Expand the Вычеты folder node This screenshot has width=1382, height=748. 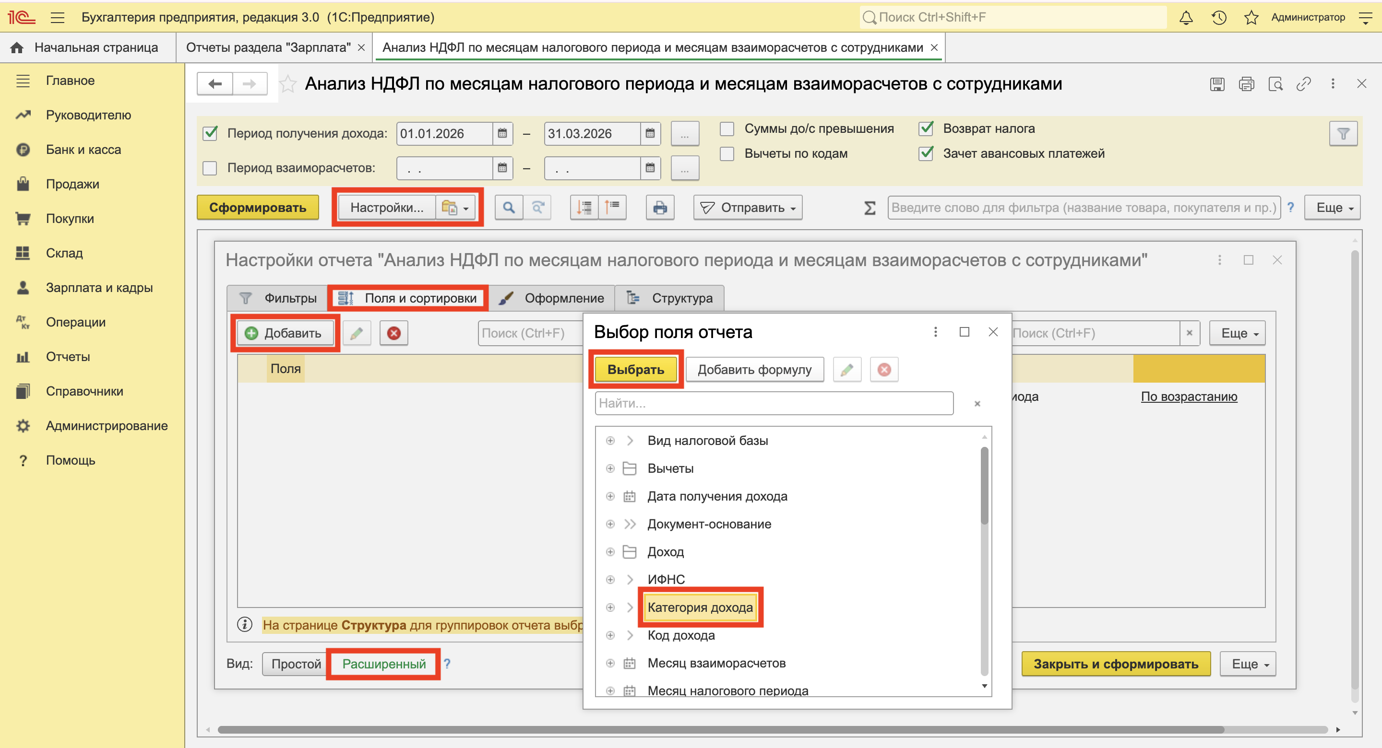(x=610, y=468)
